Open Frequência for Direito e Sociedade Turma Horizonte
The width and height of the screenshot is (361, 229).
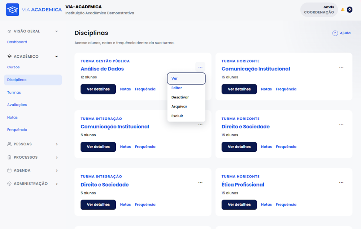tap(286, 147)
